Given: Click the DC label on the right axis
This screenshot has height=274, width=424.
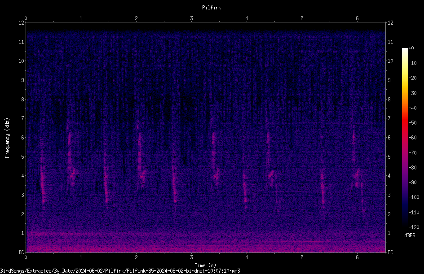Looking at the screenshot, I should pos(390,252).
